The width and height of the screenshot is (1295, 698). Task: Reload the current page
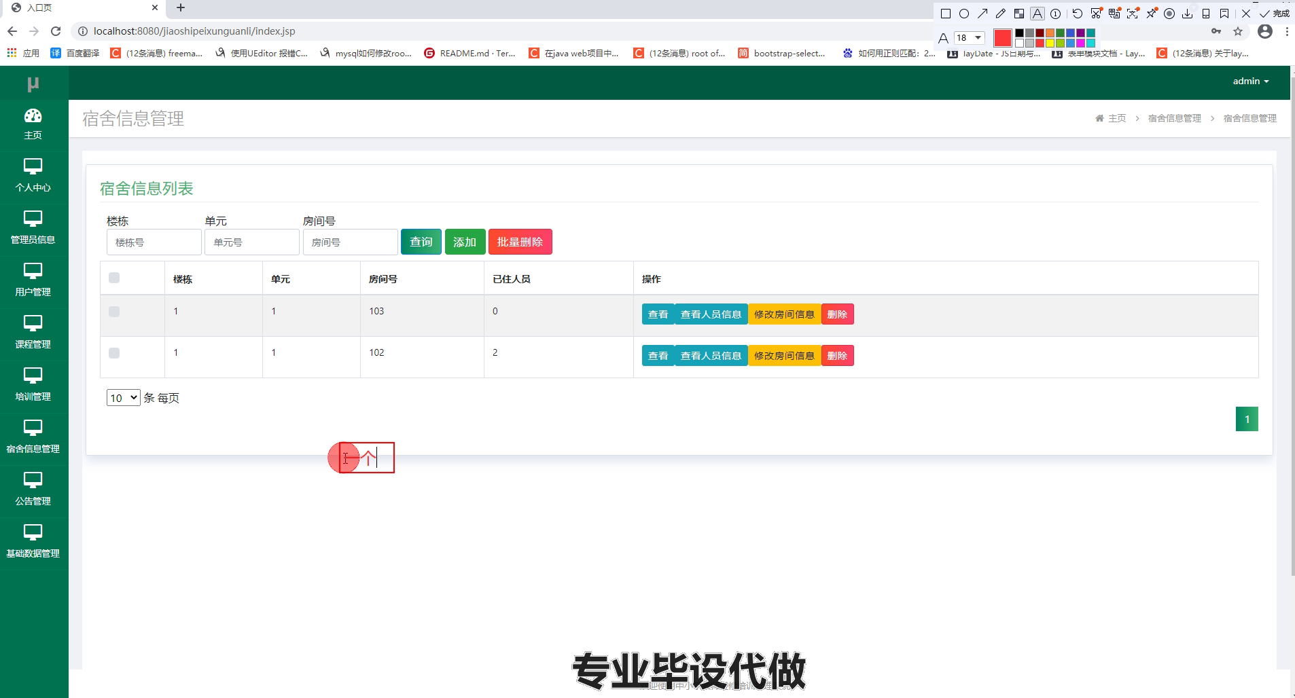56,31
